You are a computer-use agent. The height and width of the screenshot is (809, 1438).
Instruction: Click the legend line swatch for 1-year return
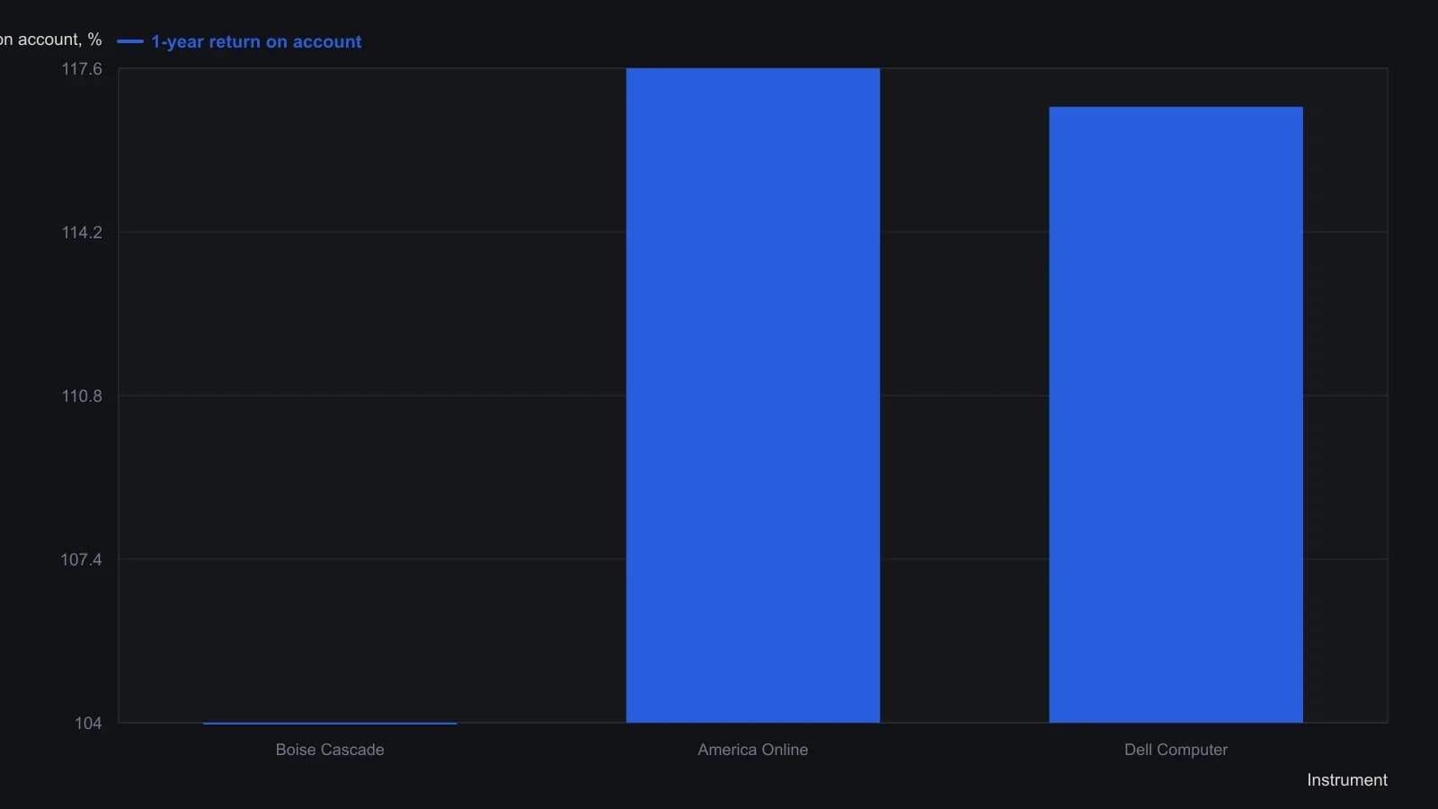[x=130, y=41]
